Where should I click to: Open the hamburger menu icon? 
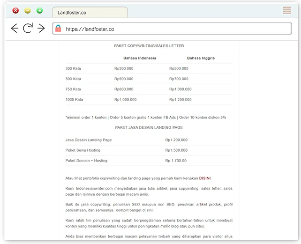(287, 10)
